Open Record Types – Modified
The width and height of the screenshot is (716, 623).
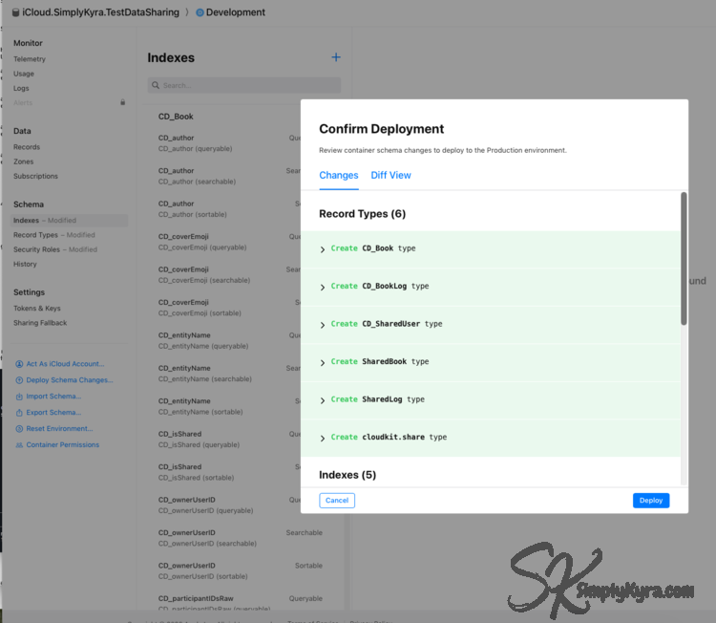(53, 235)
